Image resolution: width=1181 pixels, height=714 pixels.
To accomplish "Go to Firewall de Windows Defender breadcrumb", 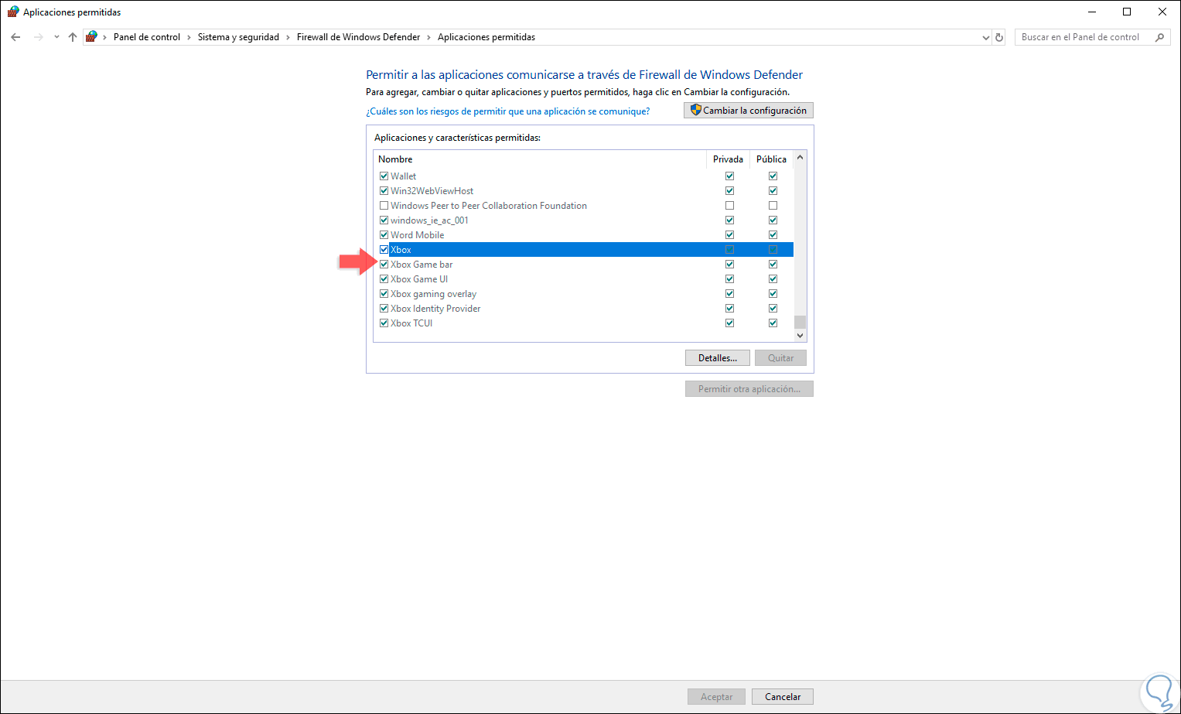I will (x=358, y=37).
